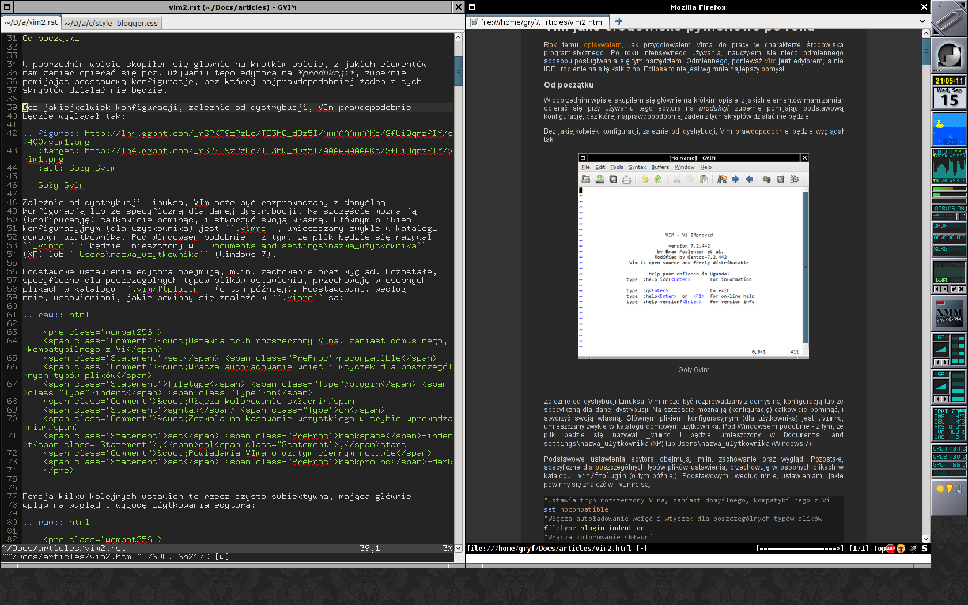This screenshot has width=968, height=605.
Task: Click the digital clock showing 21:05:11
Action: pyautogui.click(x=949, y=81)
